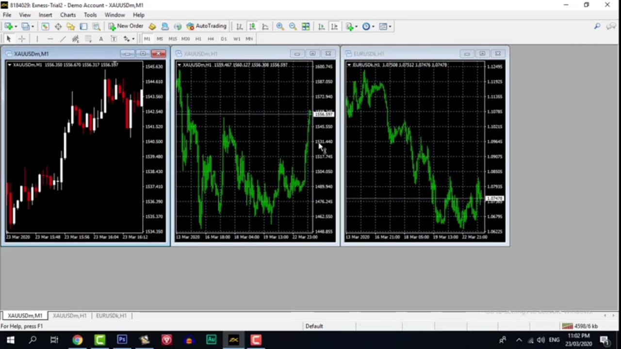The width and height of the screenshot is (621, 349).
Task: Click the search magnifier icon at top right
Action: [x=597, y=26]
